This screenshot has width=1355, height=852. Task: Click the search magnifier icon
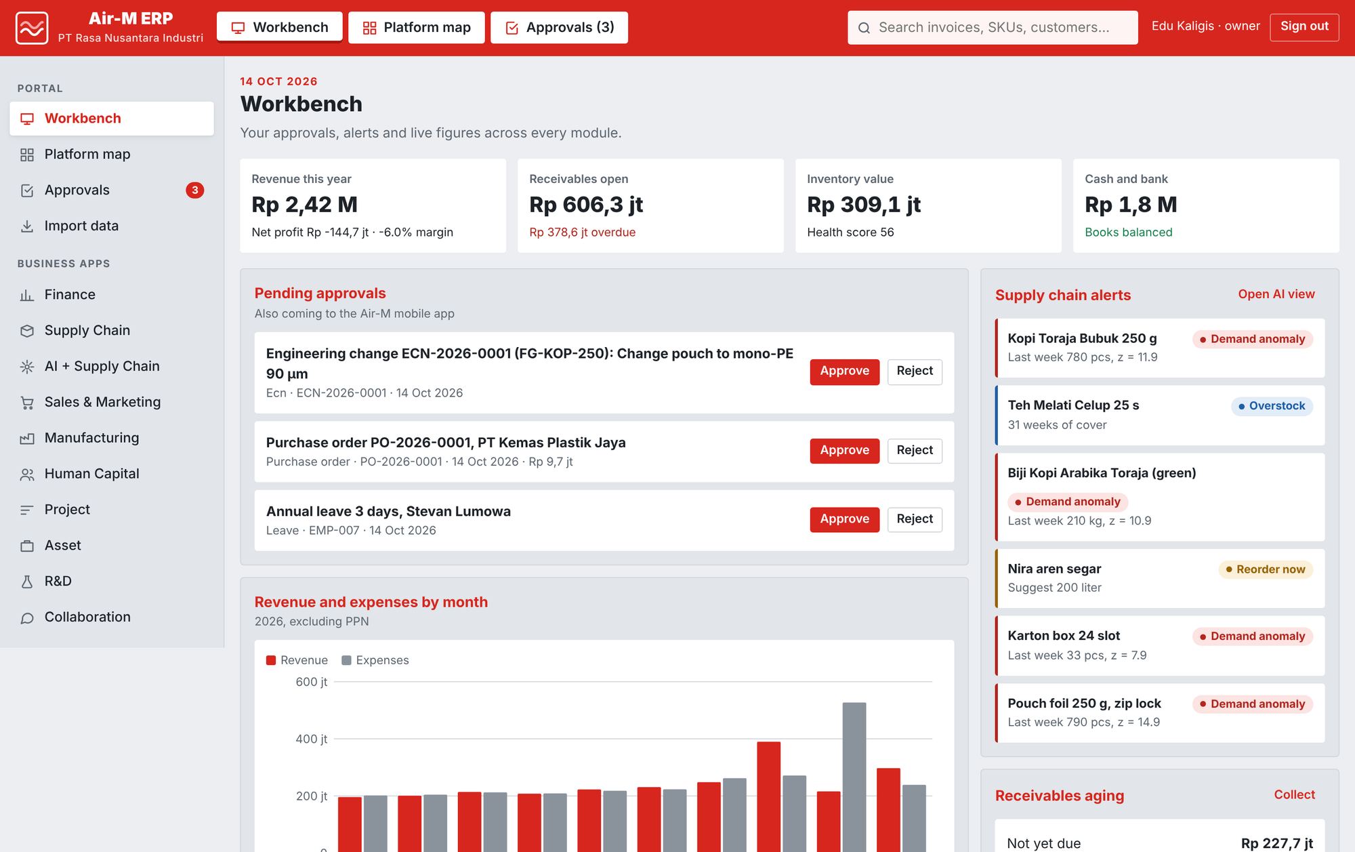point(864,28)
